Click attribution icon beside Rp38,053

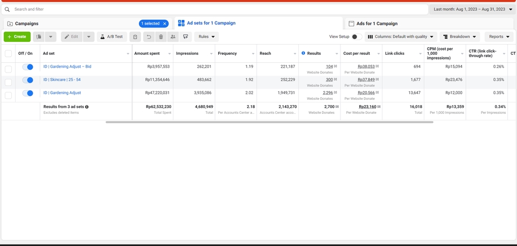click(377, 67)
